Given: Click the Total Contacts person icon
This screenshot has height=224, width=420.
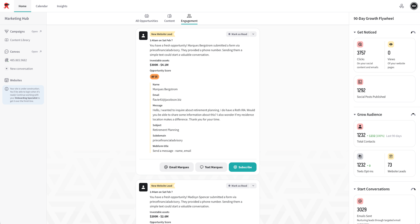Looking at the screenshot, I should pos(360,127).
